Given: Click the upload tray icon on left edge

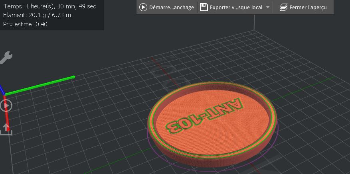Looking at the screenshot, I should (x=6, y=129).
